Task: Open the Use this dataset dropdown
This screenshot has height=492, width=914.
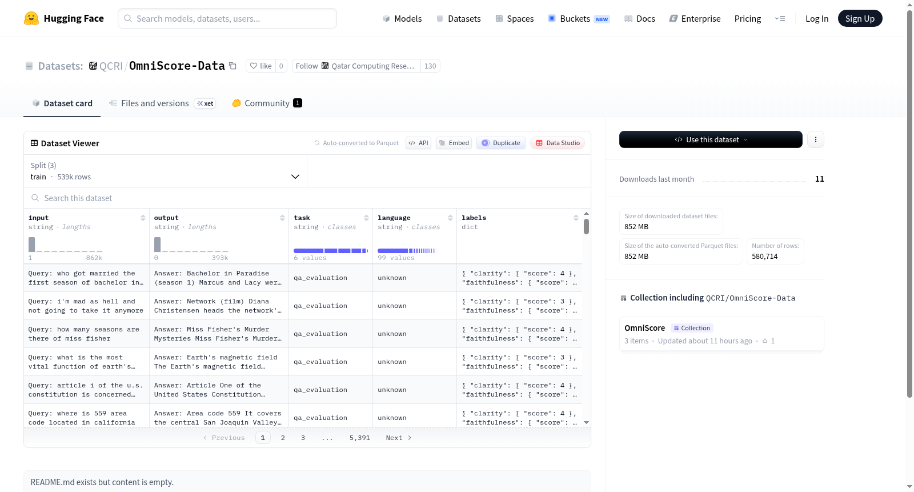Action: coord(711,139)
